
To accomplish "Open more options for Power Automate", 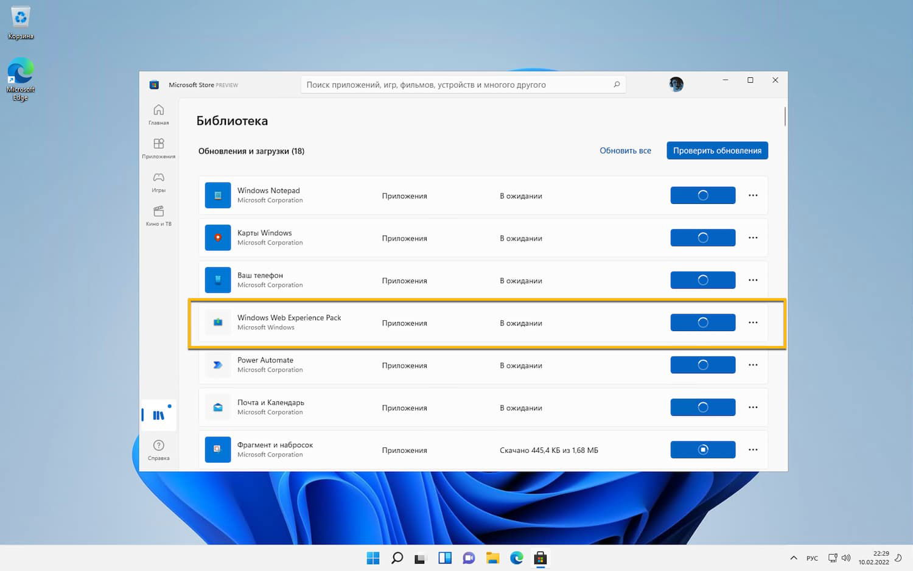I will point(753,365).
